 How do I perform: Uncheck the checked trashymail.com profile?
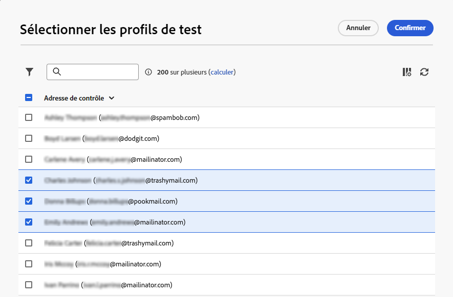pyautogui.click(x=29, y=180)
